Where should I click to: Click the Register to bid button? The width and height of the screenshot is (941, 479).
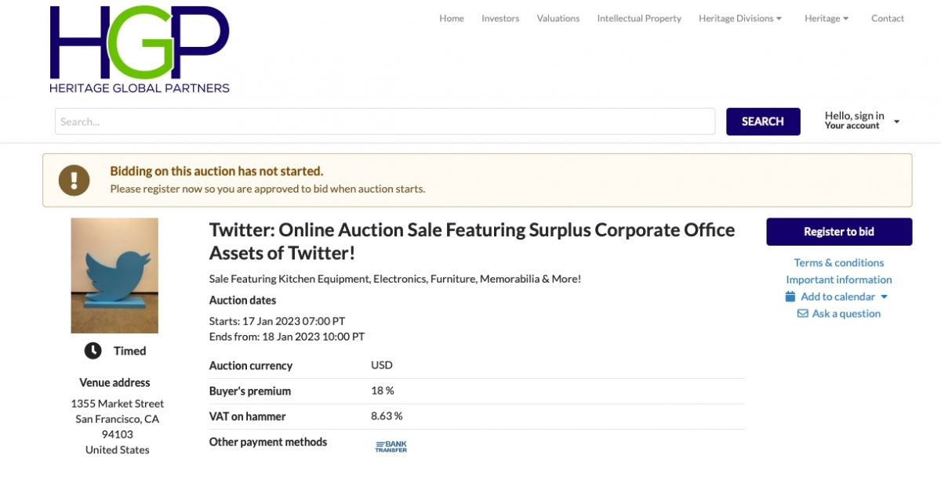[x=839, y=232]
